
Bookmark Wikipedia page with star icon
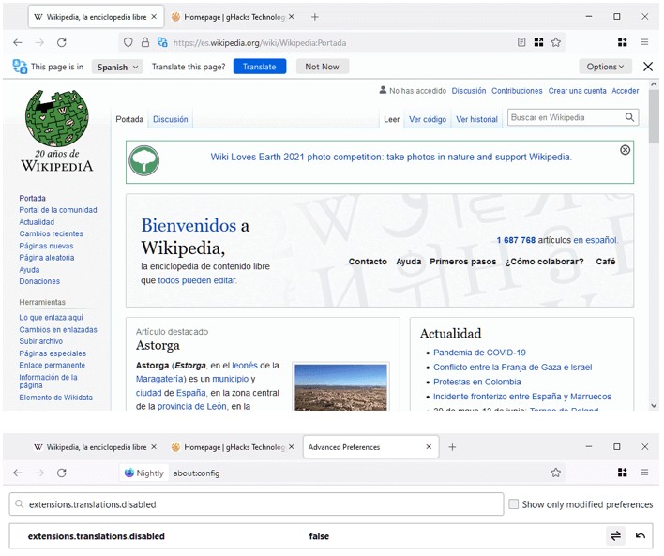point(556,42)
